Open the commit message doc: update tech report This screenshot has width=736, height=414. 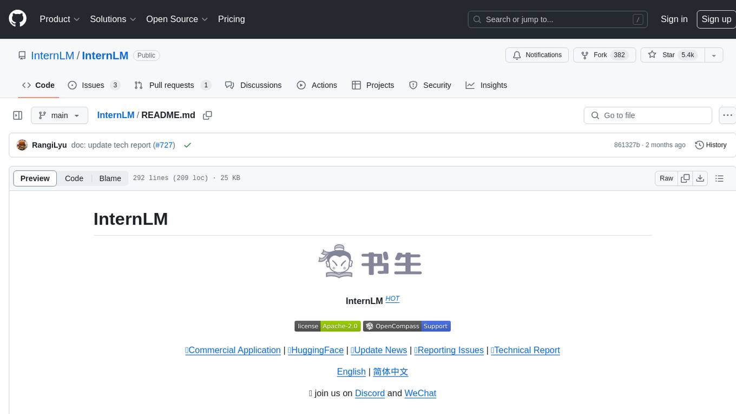click(112, 145)
